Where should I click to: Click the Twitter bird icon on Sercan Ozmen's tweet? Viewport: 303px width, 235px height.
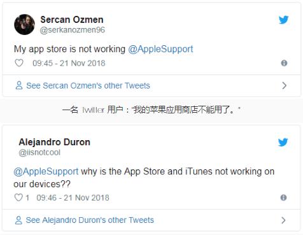coord(284,20)
